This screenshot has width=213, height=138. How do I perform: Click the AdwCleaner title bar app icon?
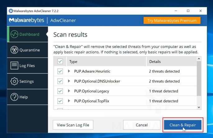[11, 11]
